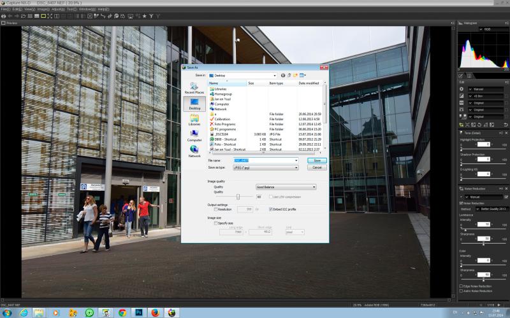
Task: Click the Print icon in Capture NX-D toolbar
Action: click(x=4, y=17)
